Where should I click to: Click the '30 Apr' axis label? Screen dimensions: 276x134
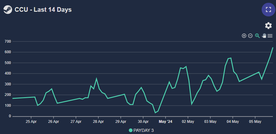pyautogui.click(x=143, y=121)
